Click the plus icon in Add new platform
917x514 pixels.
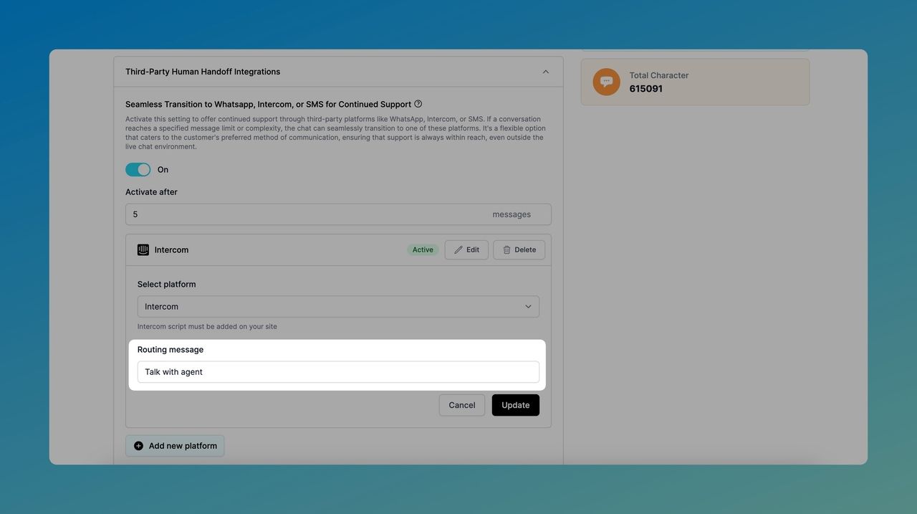[x=139, y=446]
